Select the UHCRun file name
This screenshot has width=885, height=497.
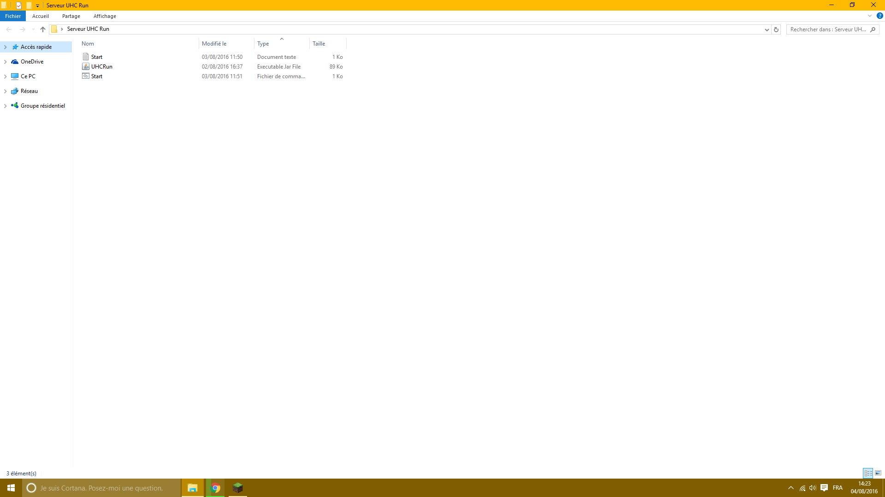click(x=102, y=67)
